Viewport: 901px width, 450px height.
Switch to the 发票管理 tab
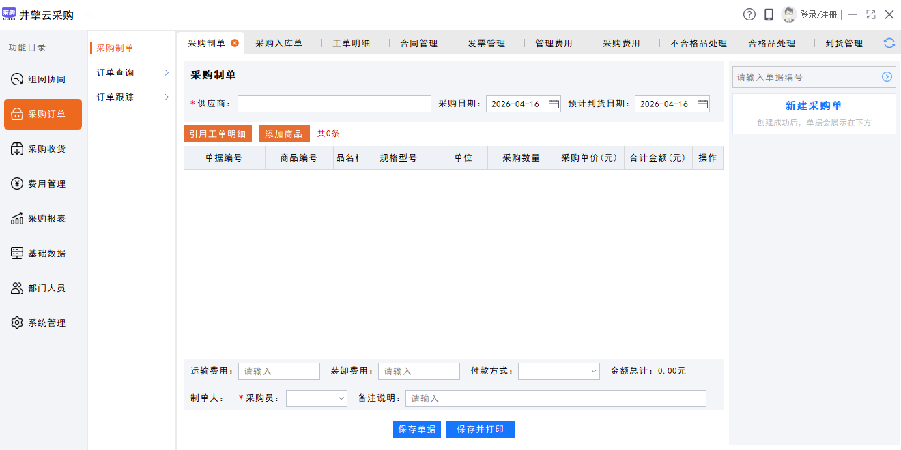[486, 43]
